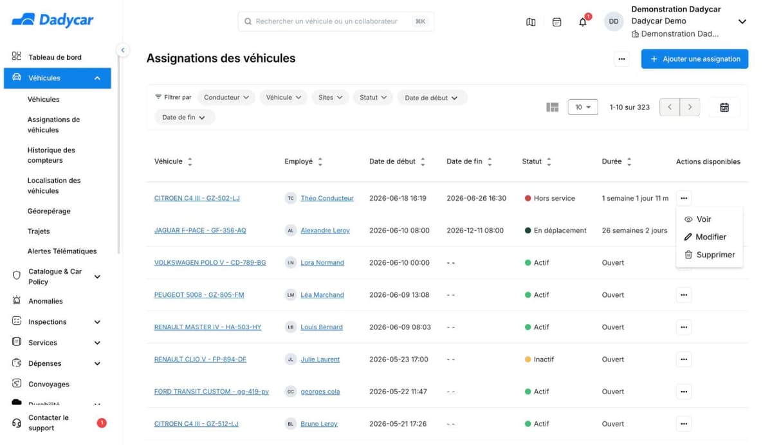772x445 pixels.
Task: Open Date de fin filter dropdown
Action: pyautogui.click(x=184, y=117)
